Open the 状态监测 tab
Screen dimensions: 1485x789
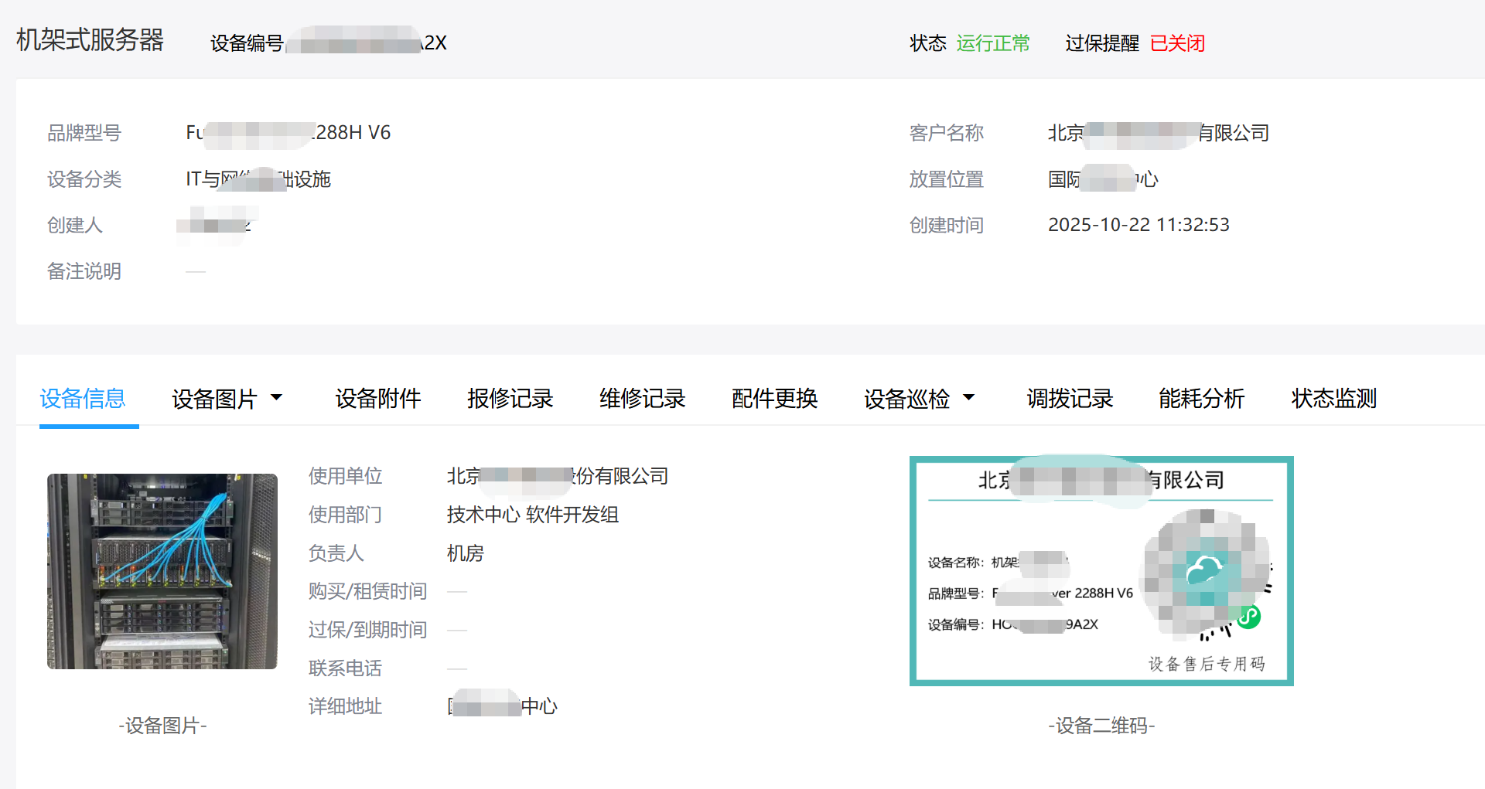[1334, 399]
